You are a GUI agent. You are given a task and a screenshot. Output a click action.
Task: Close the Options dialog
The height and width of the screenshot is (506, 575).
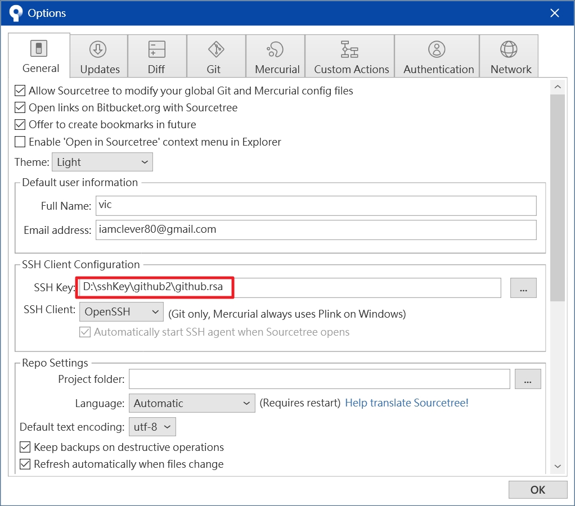tap(555, 13)
